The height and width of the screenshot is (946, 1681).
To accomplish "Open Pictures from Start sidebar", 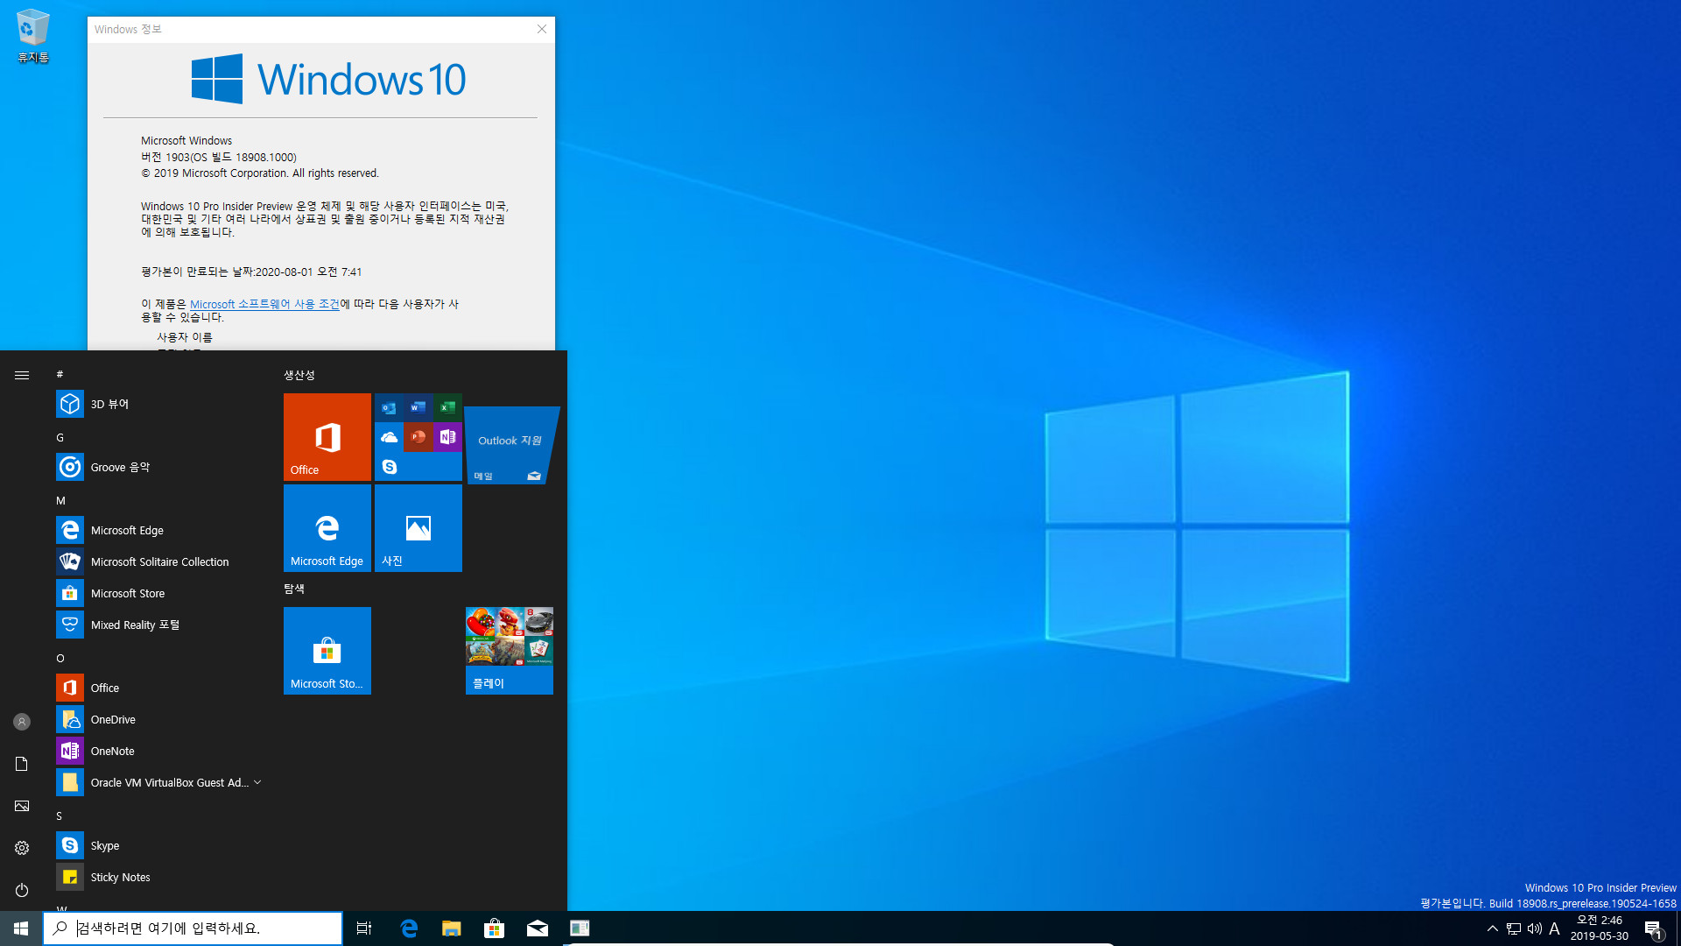I will 22,806.
